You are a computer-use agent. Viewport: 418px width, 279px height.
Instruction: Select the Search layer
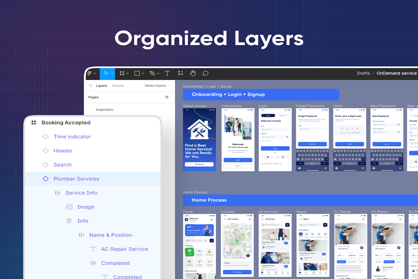click(x=62, y=165)
